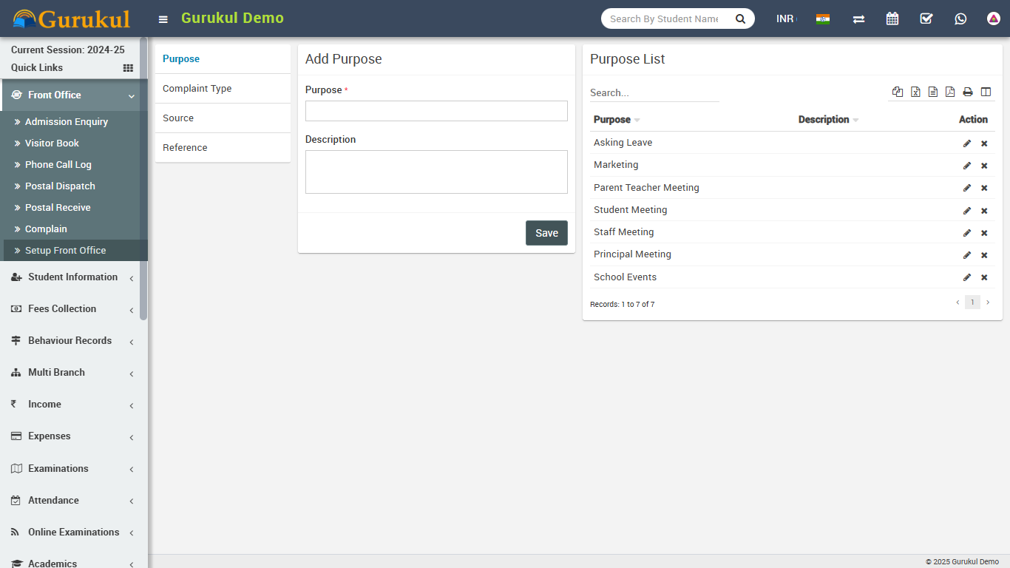Viewport: 1010px width, 568px height.
Task: Toggle column visibility for Purpose List
Action: (x=986, y=92)
